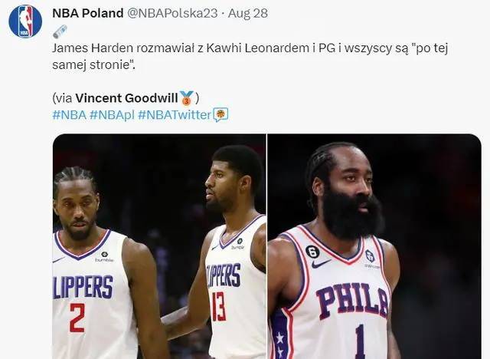
Task: Open the tweet by clicking the James Harden text
Action: point(250,56)
